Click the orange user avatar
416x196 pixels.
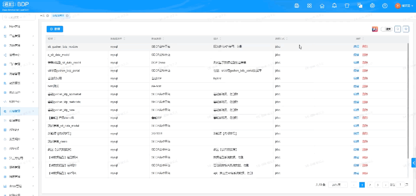398,6
